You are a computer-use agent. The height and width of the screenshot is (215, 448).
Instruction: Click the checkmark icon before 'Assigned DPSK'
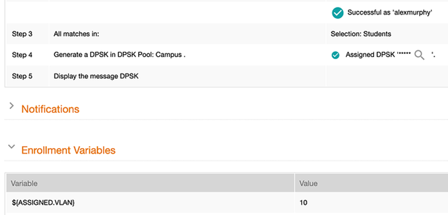point(335,55)
